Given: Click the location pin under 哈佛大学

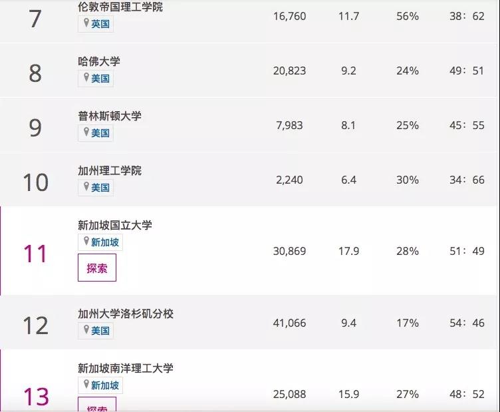Looking at the screenshot, I should pos(86,78).
